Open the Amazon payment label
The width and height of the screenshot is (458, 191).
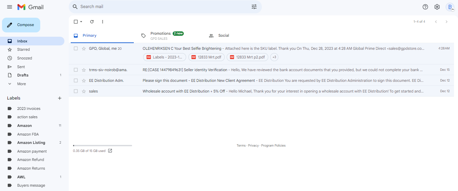coord(32,151)
